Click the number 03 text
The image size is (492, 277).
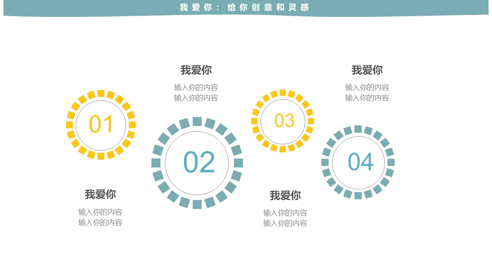(284, 121)
